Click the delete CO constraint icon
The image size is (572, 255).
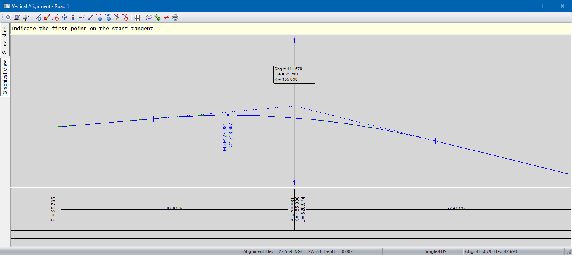coord(125,17)
